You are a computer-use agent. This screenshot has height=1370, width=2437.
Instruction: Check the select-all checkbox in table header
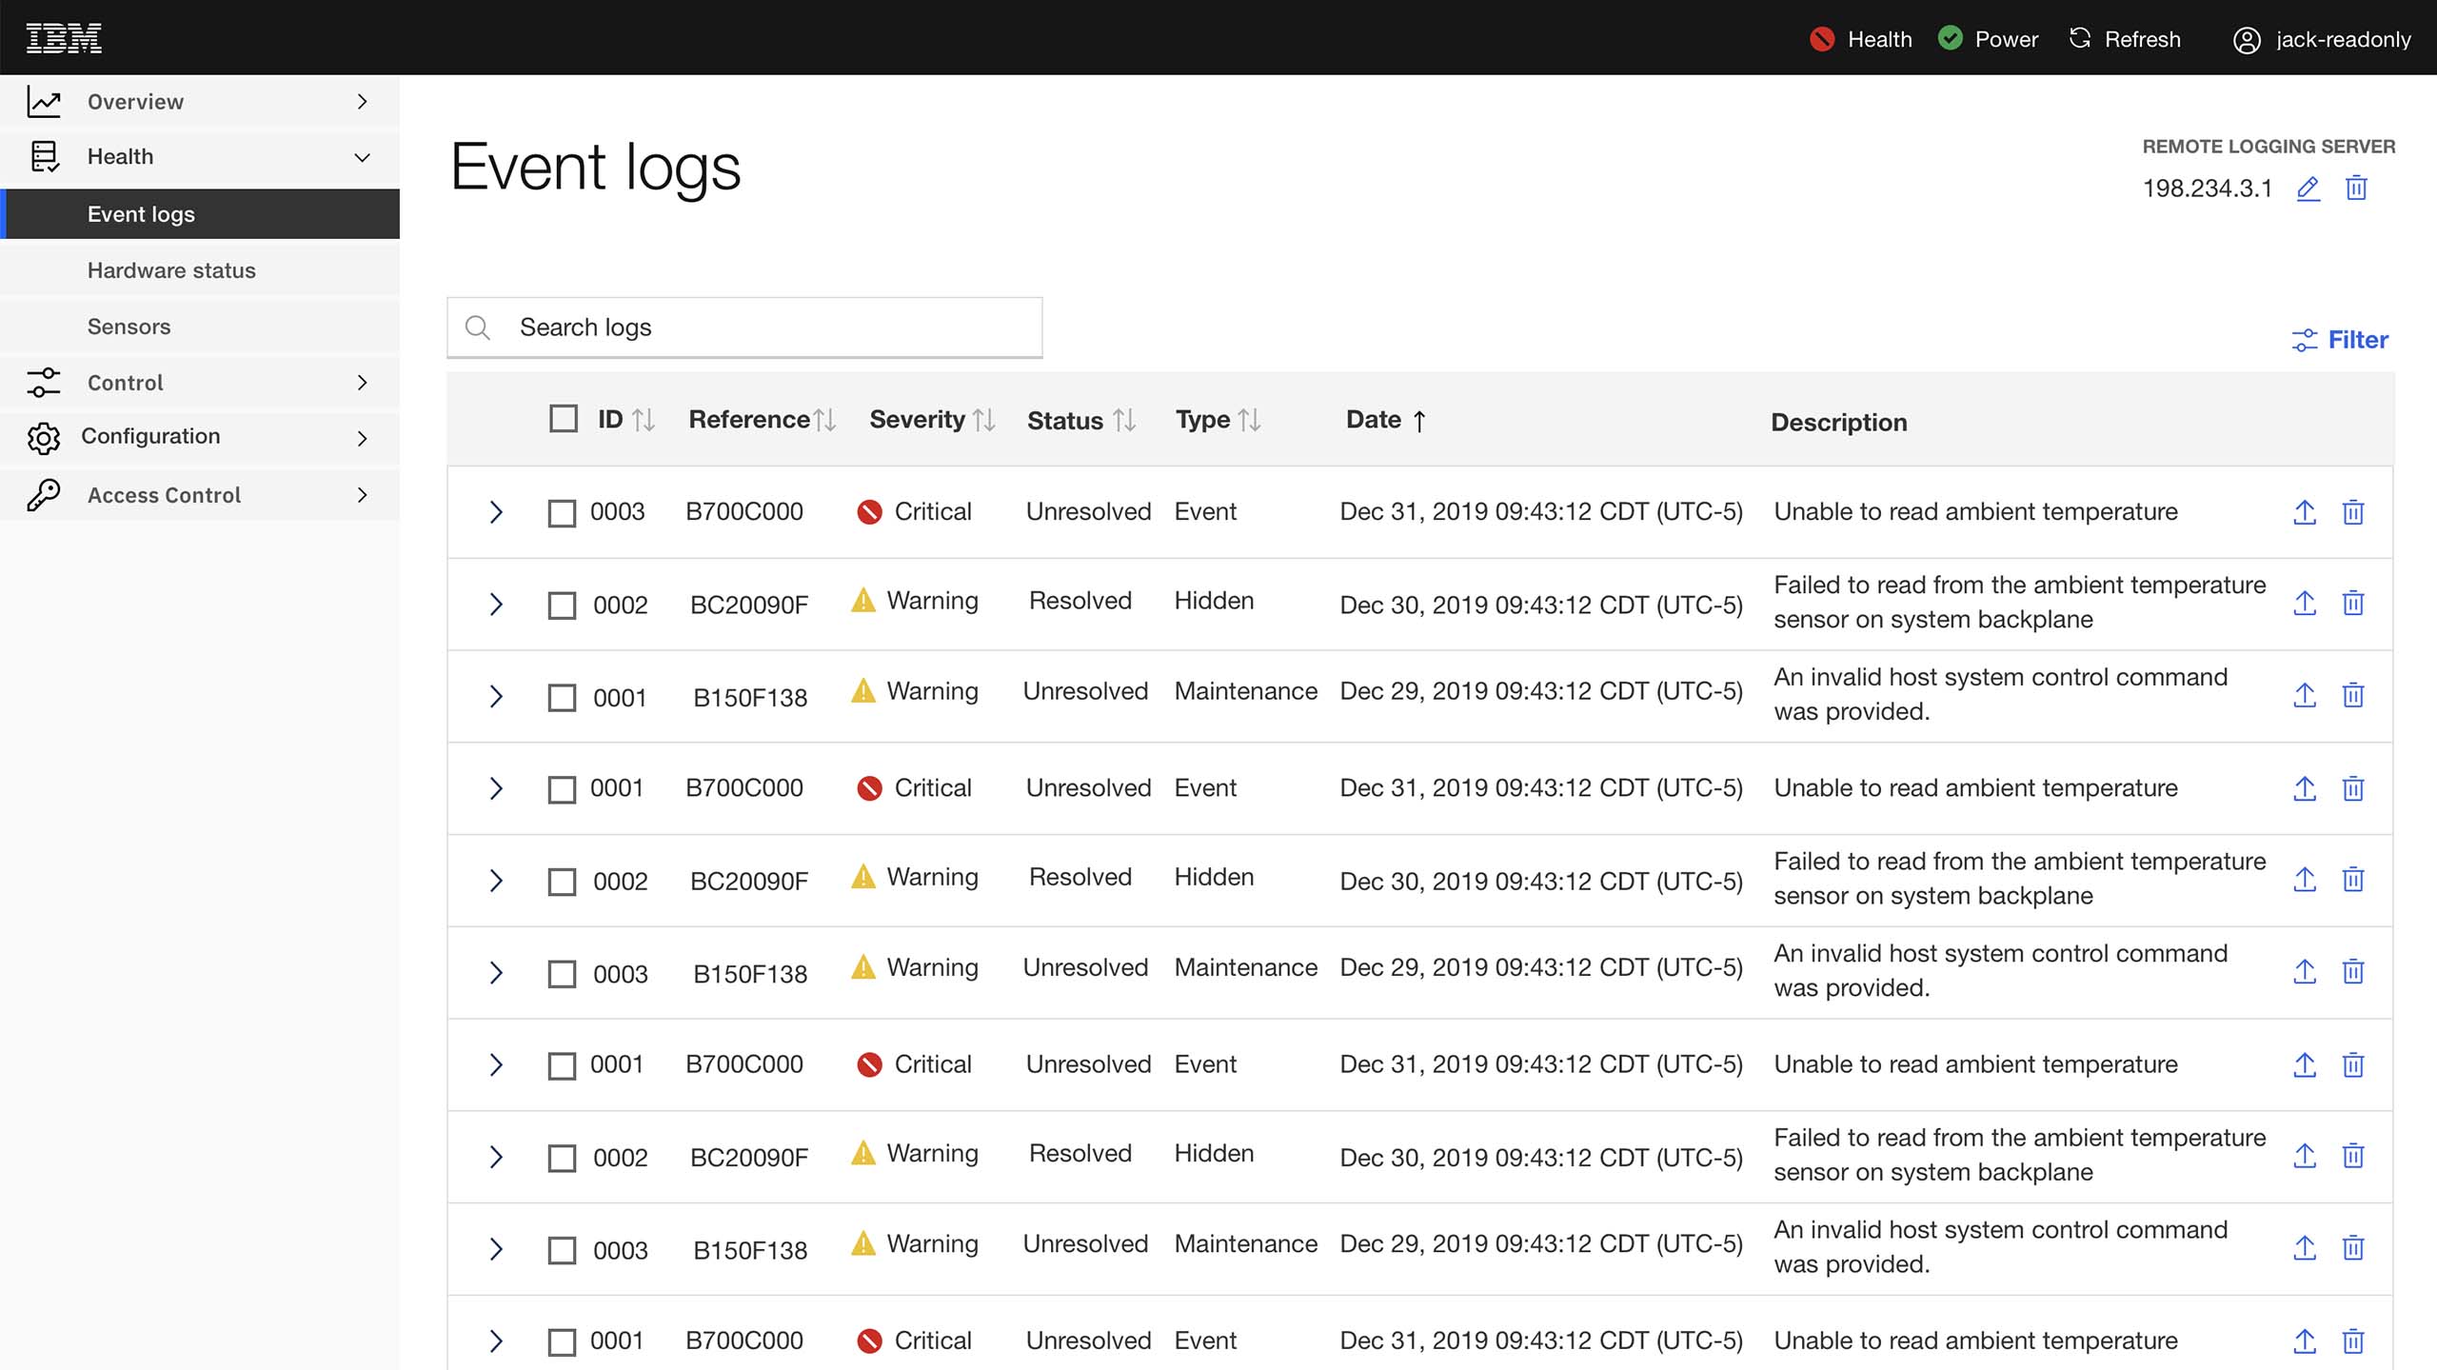(x=564, y=419)
